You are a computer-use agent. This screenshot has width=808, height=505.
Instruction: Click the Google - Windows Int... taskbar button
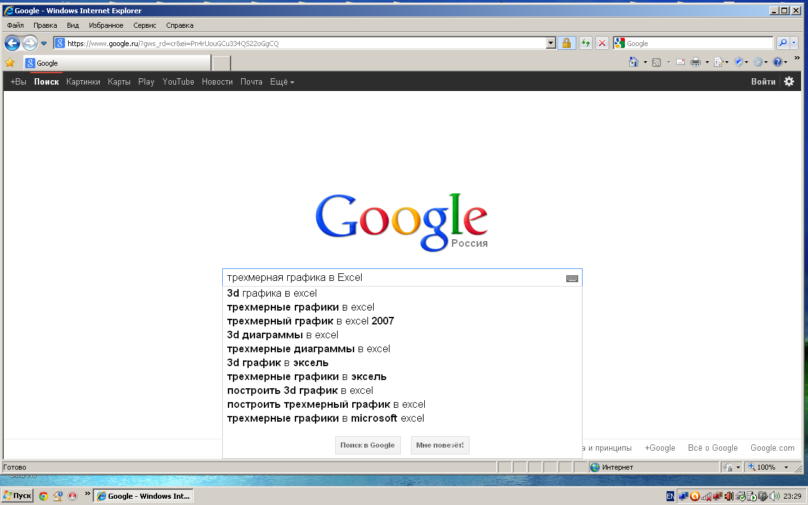143,496
